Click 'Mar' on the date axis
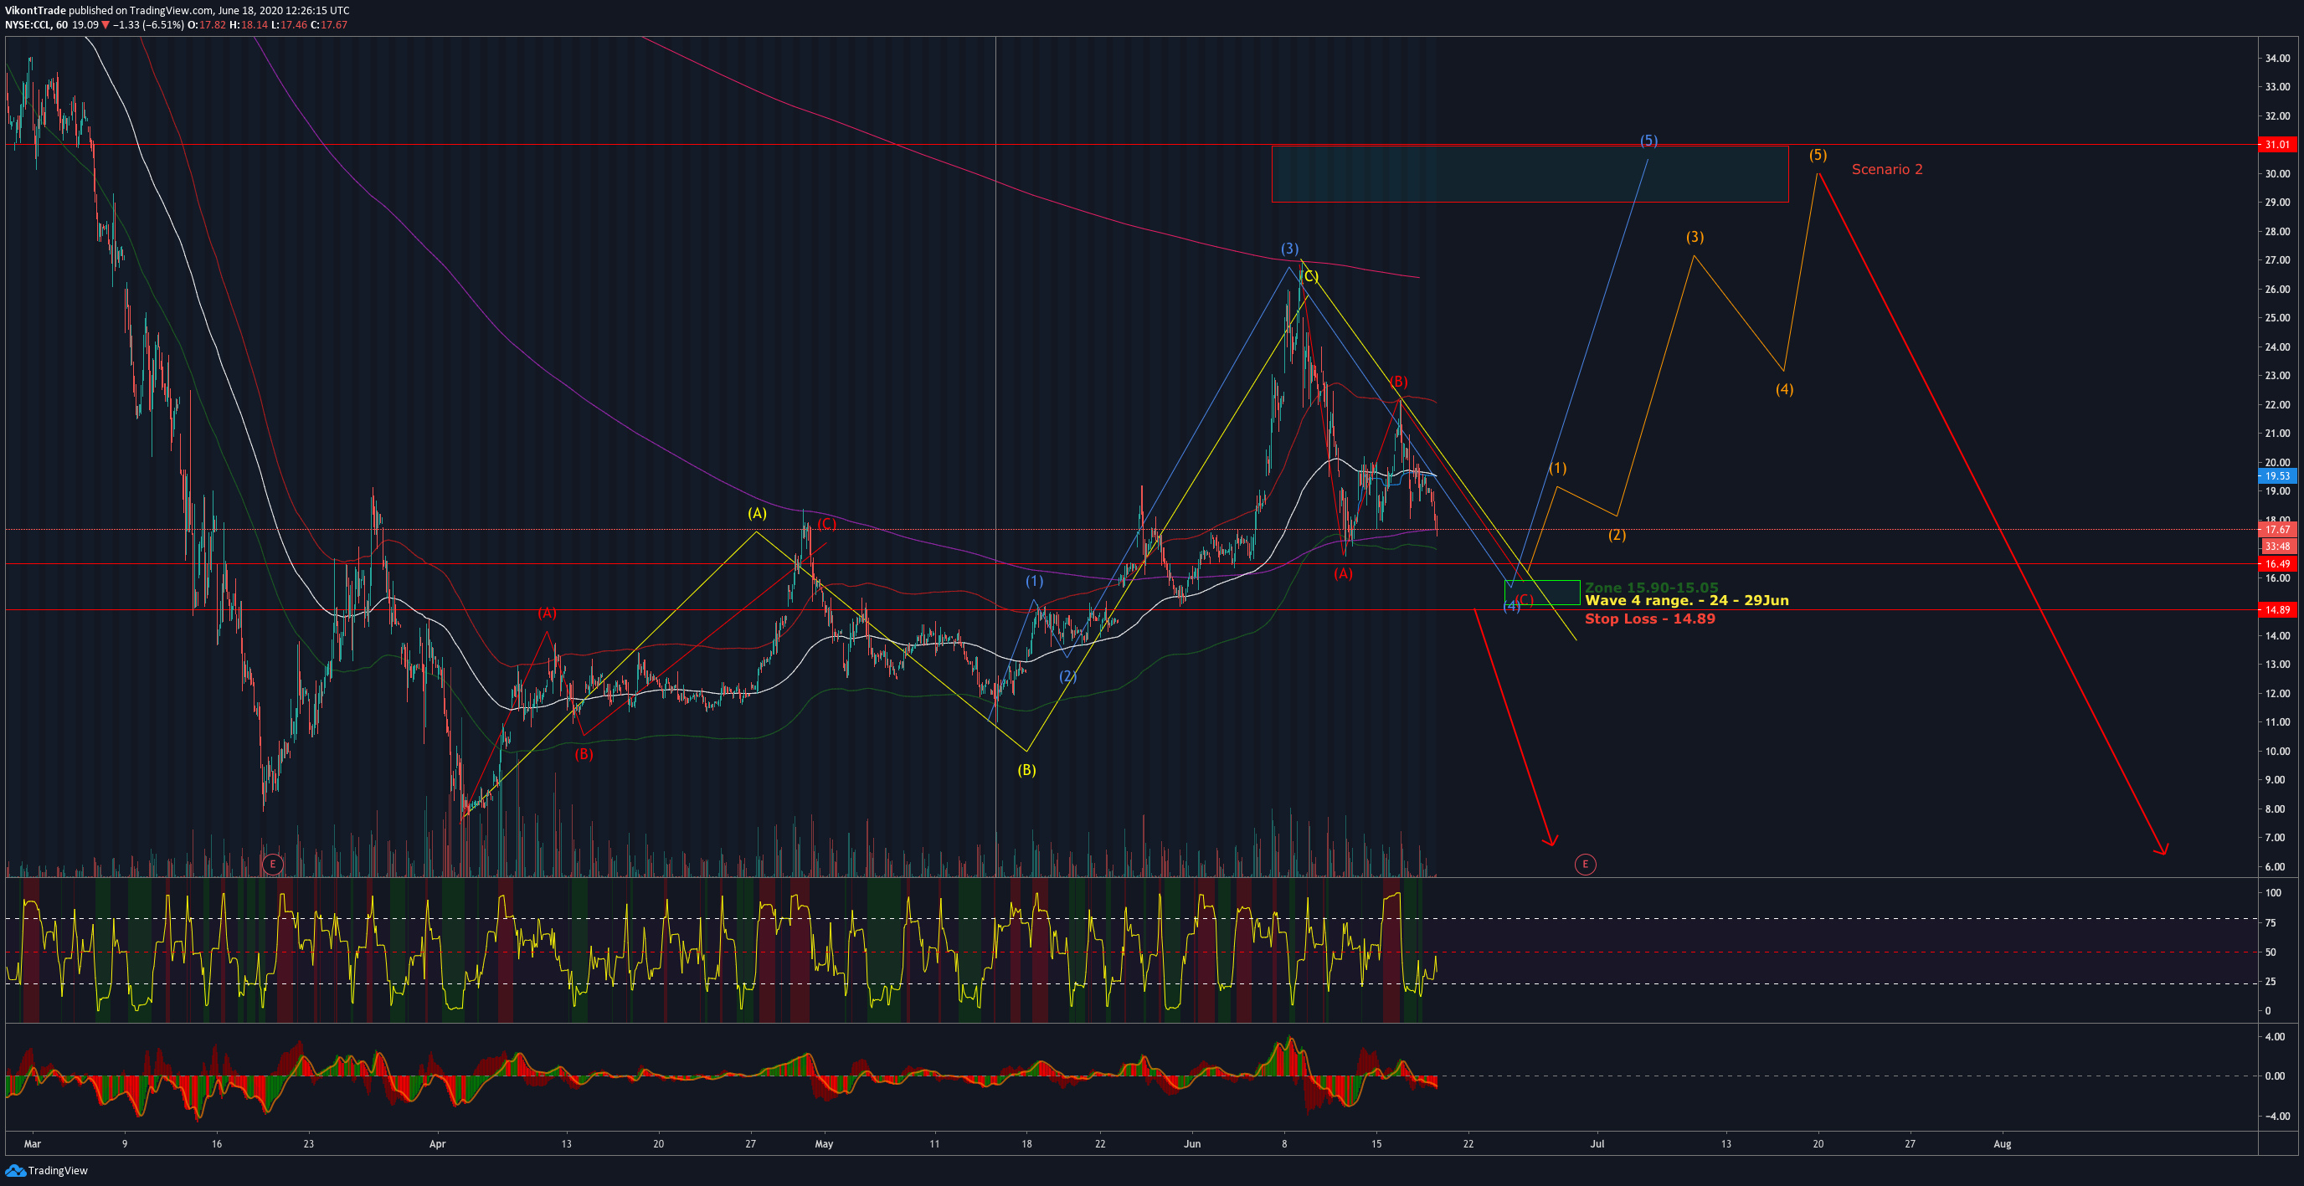 pyautogui.click(x=32, y=1143)
